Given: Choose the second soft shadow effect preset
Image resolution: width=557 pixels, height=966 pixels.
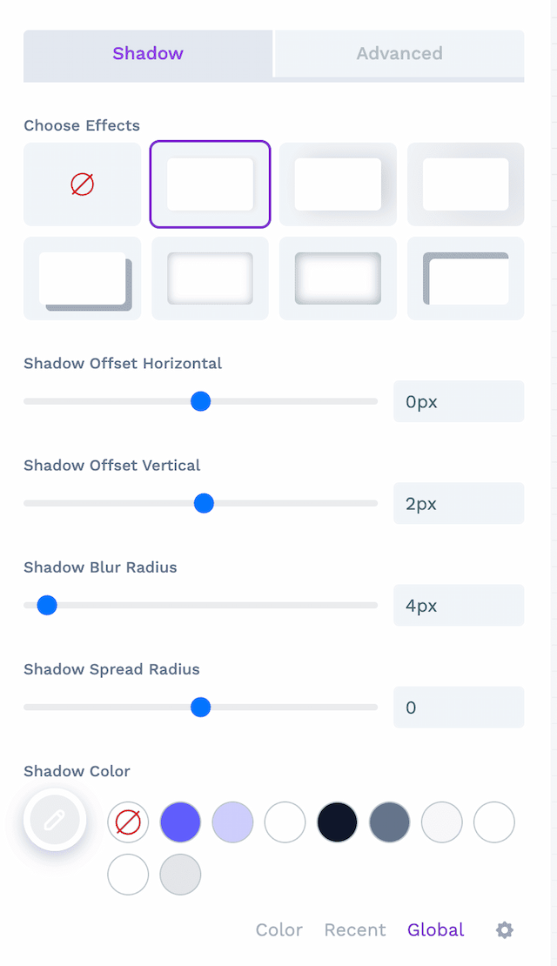Looking at the screenshot, I should 338,184.
